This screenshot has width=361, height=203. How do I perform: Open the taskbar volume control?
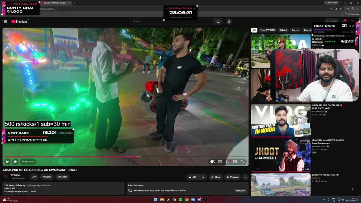click(x=343, y=200)
